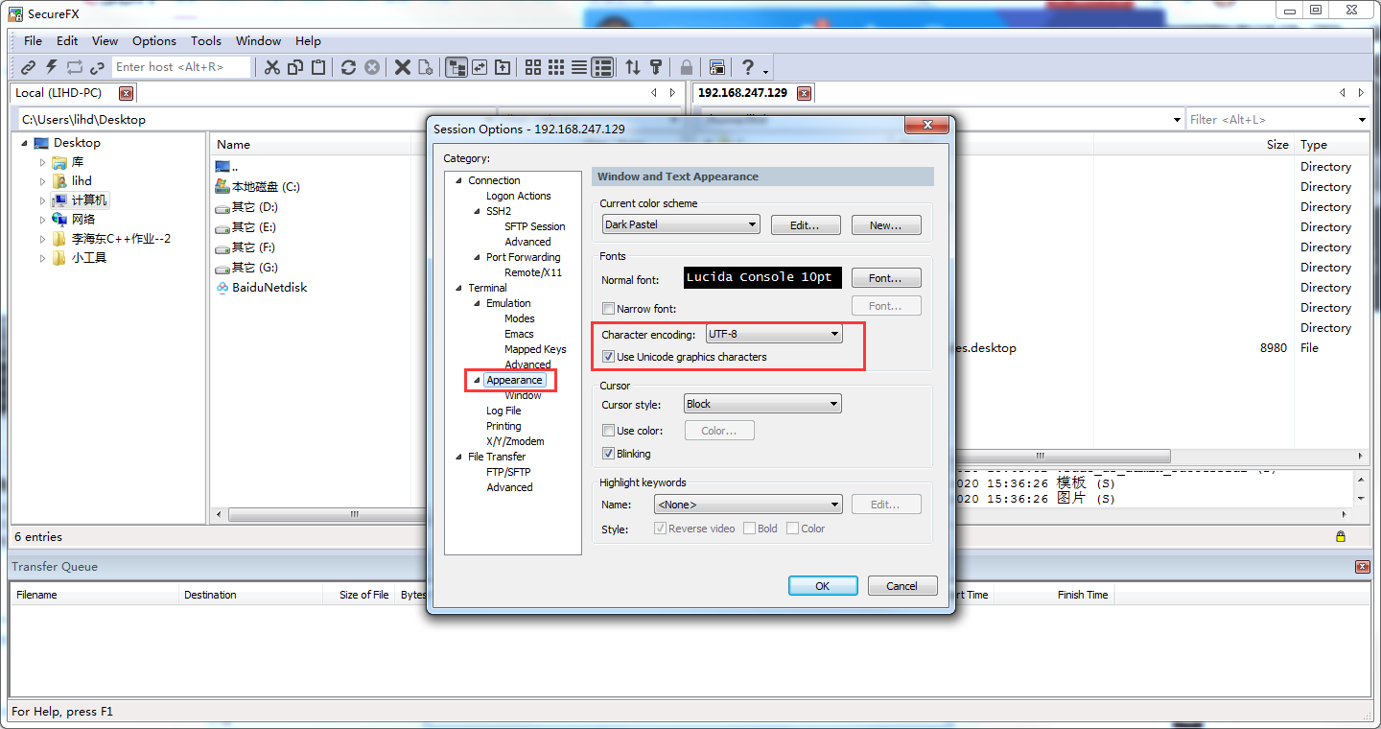Click the Connect link icon in toolbar
This screenshot has width=1381, height=729.
(28, 67)
